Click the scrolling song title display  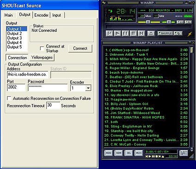tap(165, 11)
